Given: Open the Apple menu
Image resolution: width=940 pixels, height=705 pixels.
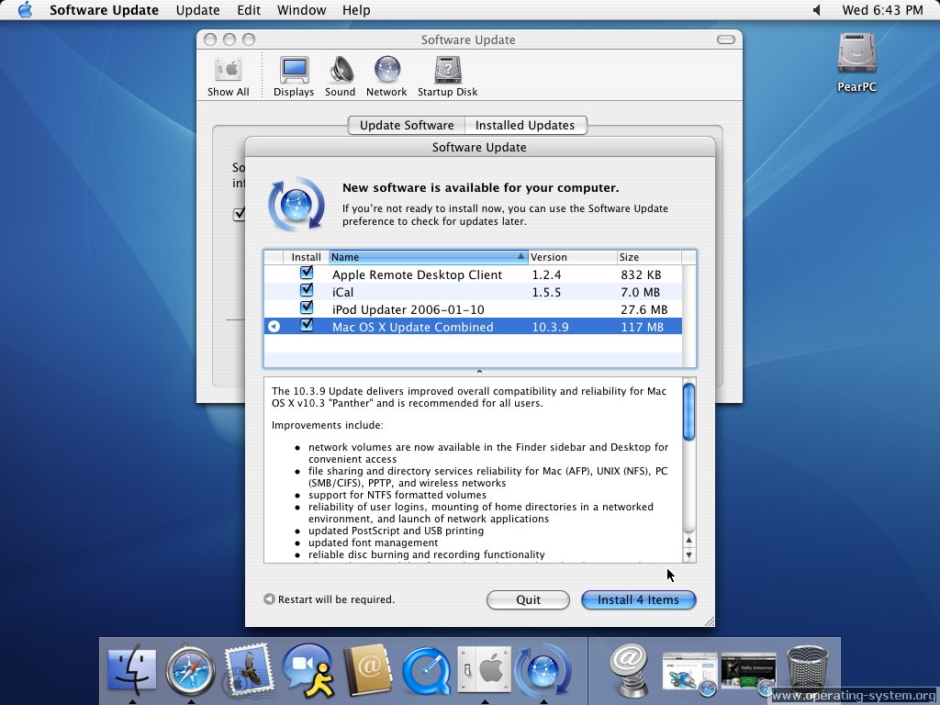Looking at the screenshot, I should point(25,10).
